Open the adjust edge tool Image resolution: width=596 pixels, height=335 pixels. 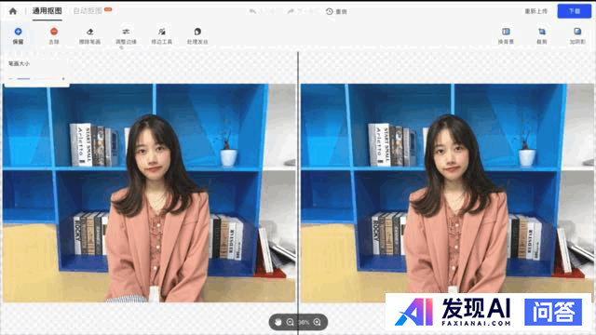[x=126, y=35]
